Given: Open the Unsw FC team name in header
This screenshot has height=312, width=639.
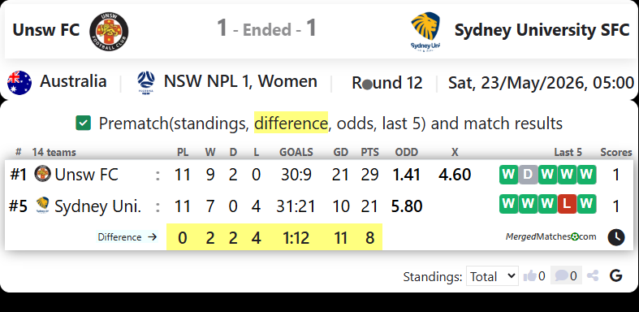Looking at the screenshot, I should pos(46,30).
